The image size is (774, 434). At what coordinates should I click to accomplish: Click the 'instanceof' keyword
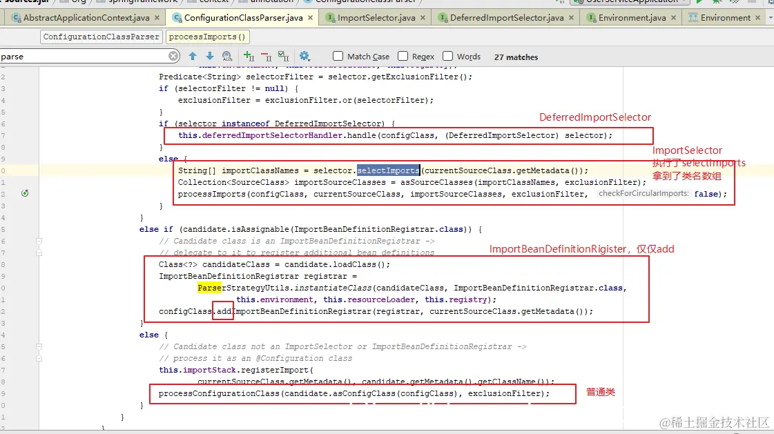(x=245, y=124)
